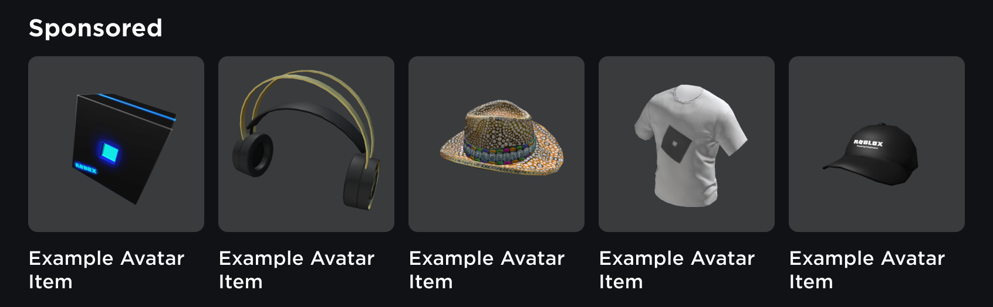Click the glowing blue square on the cube

pos(109,152)
